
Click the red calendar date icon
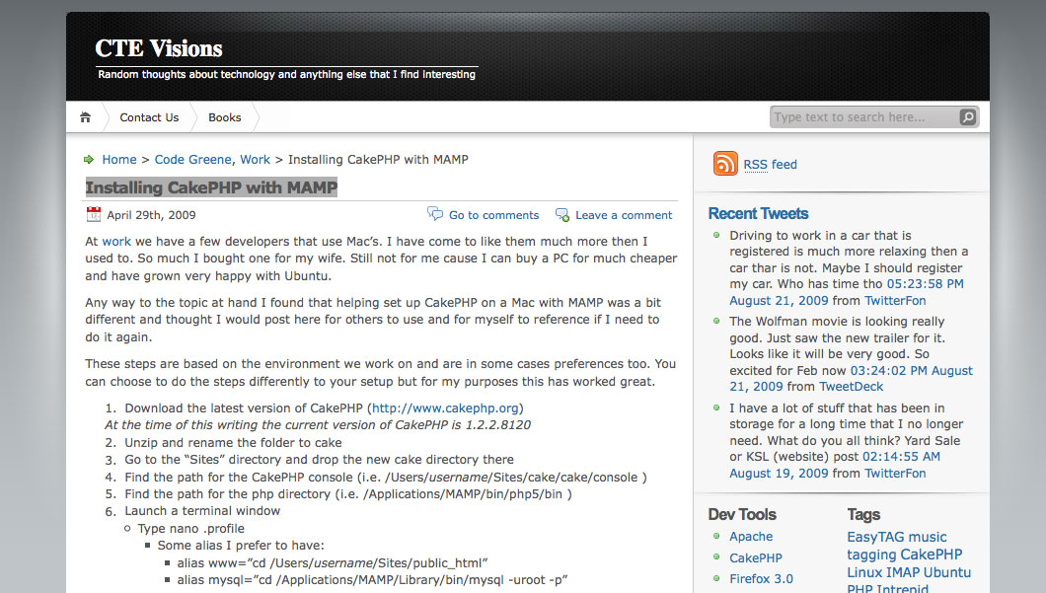tap(94, 214)
